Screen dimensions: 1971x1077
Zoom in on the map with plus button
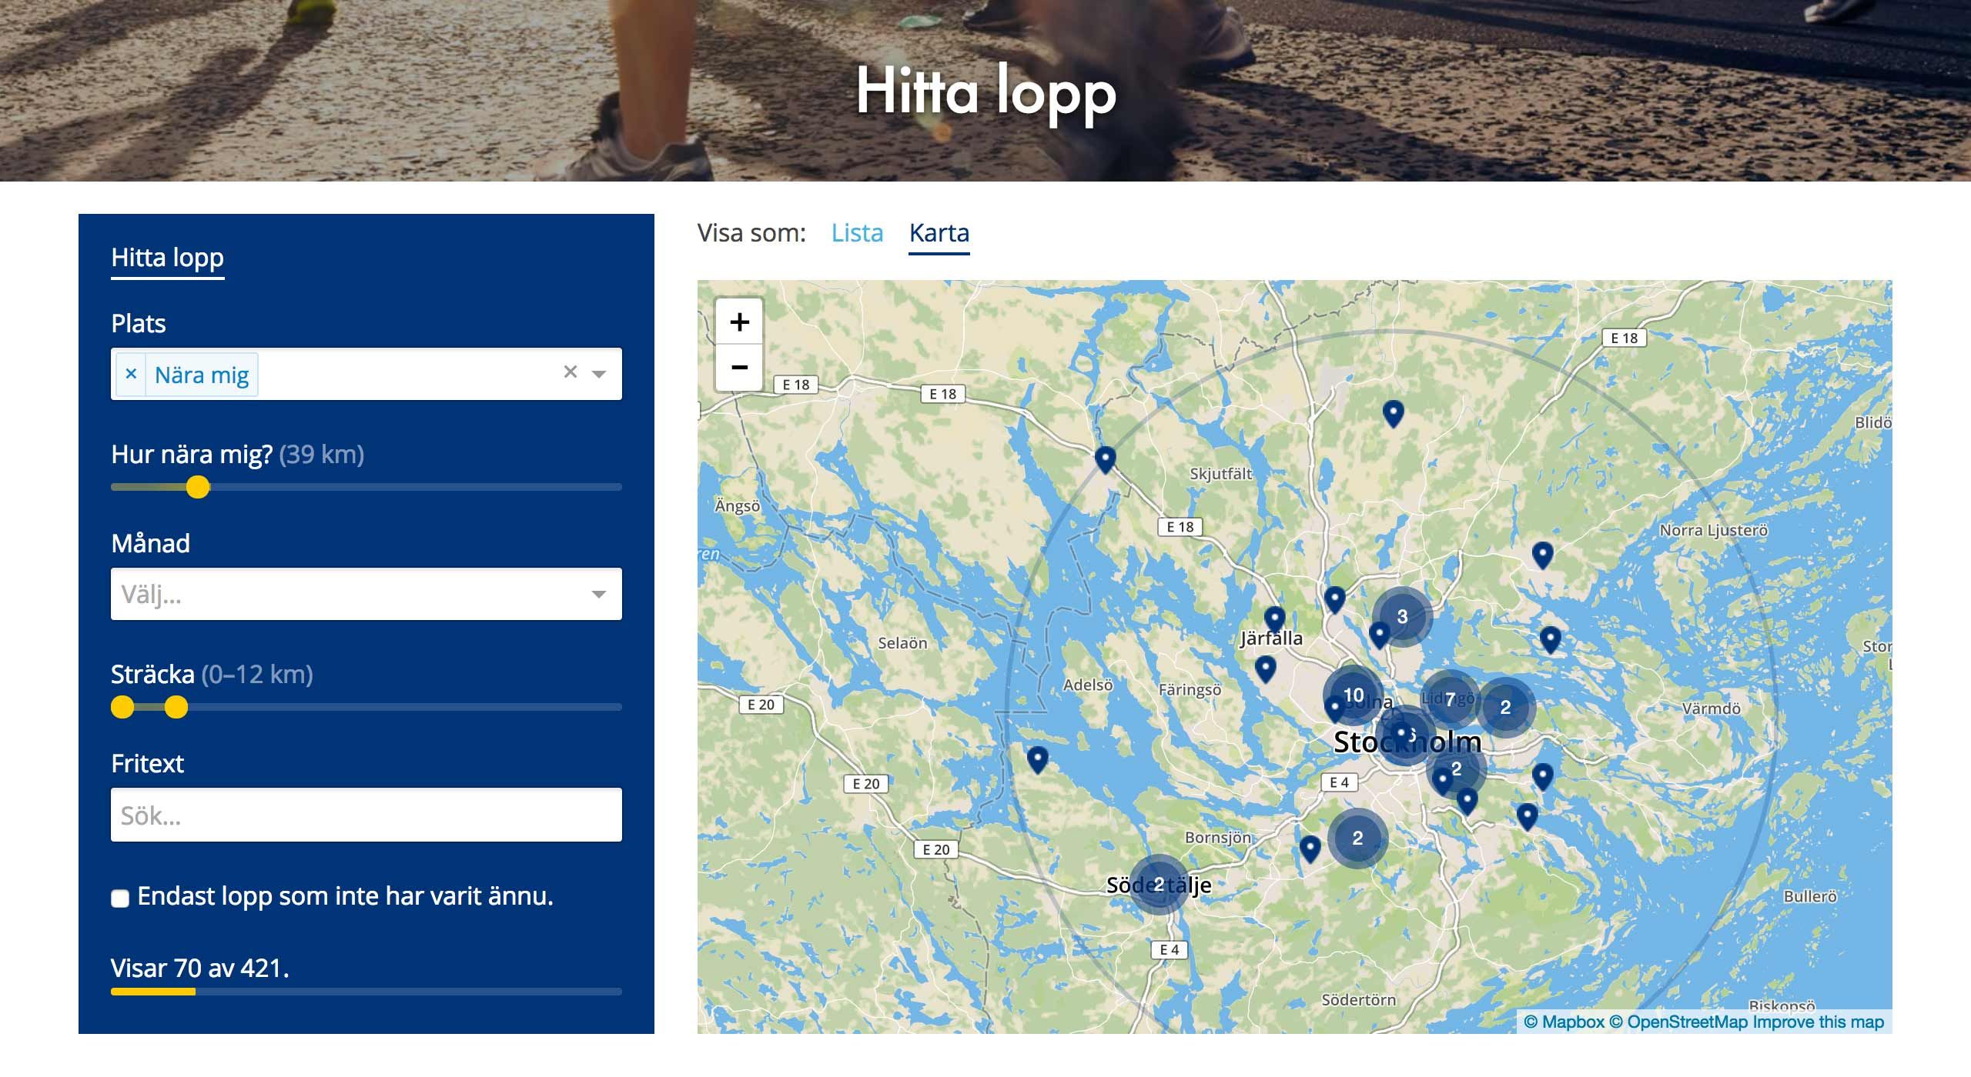click(739, 322)
